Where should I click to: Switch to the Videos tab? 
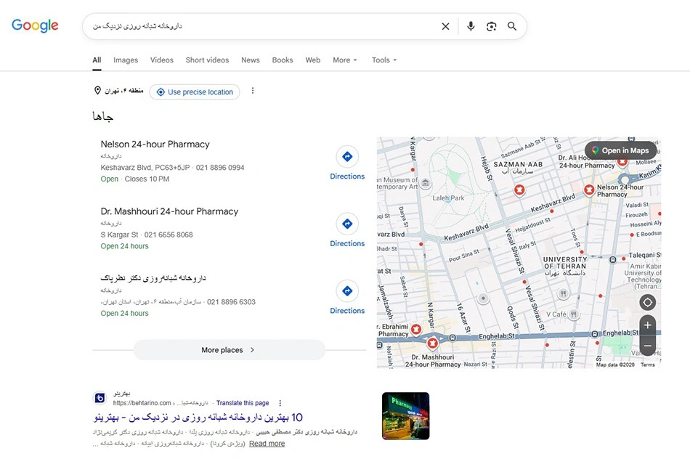(161, 60)
